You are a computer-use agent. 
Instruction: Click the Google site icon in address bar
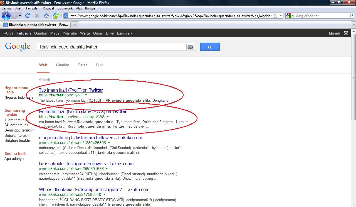pyautogui.click(x=65, y=16)
